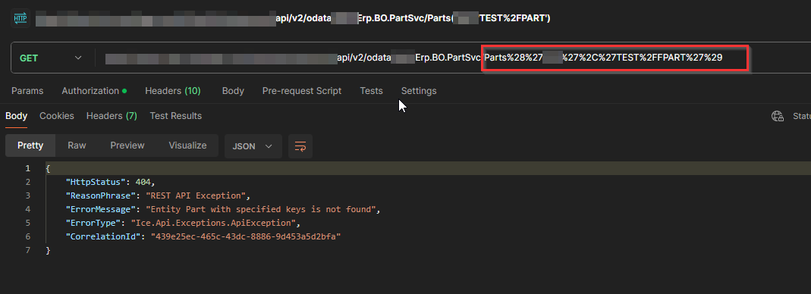Expand the JSON format dropdown
This screenshot has height=294, width=811.
(253, 146)
